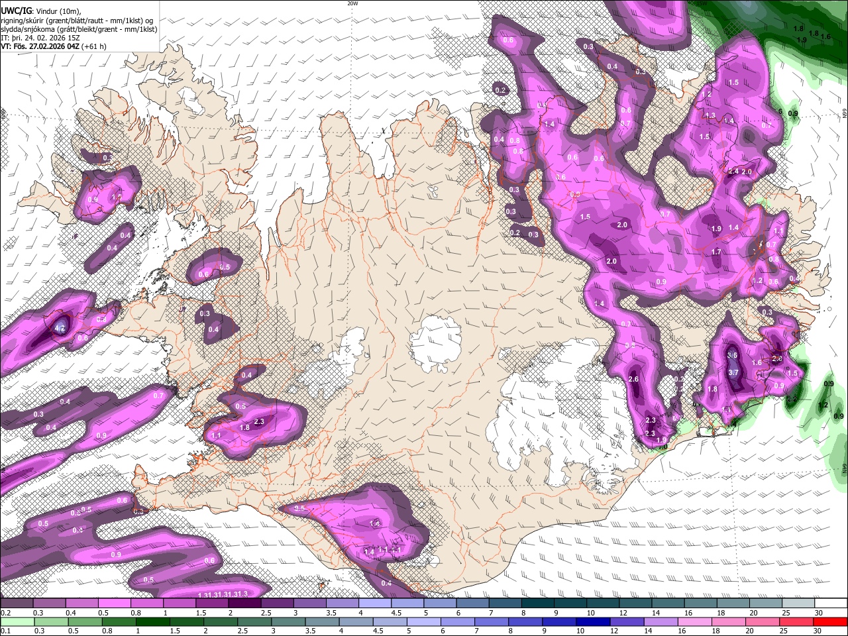
Task: Click the 'UWC/IG: Vindur (10m),' title line
Action: [40, 11]
